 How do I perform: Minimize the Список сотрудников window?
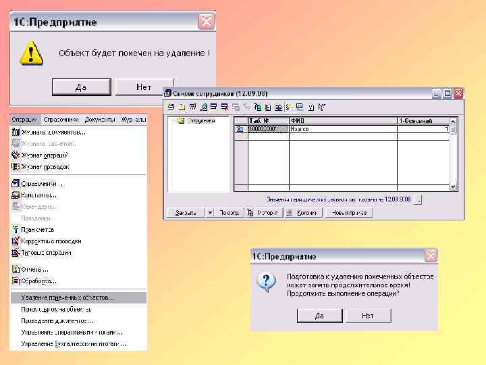pos(437,93)
